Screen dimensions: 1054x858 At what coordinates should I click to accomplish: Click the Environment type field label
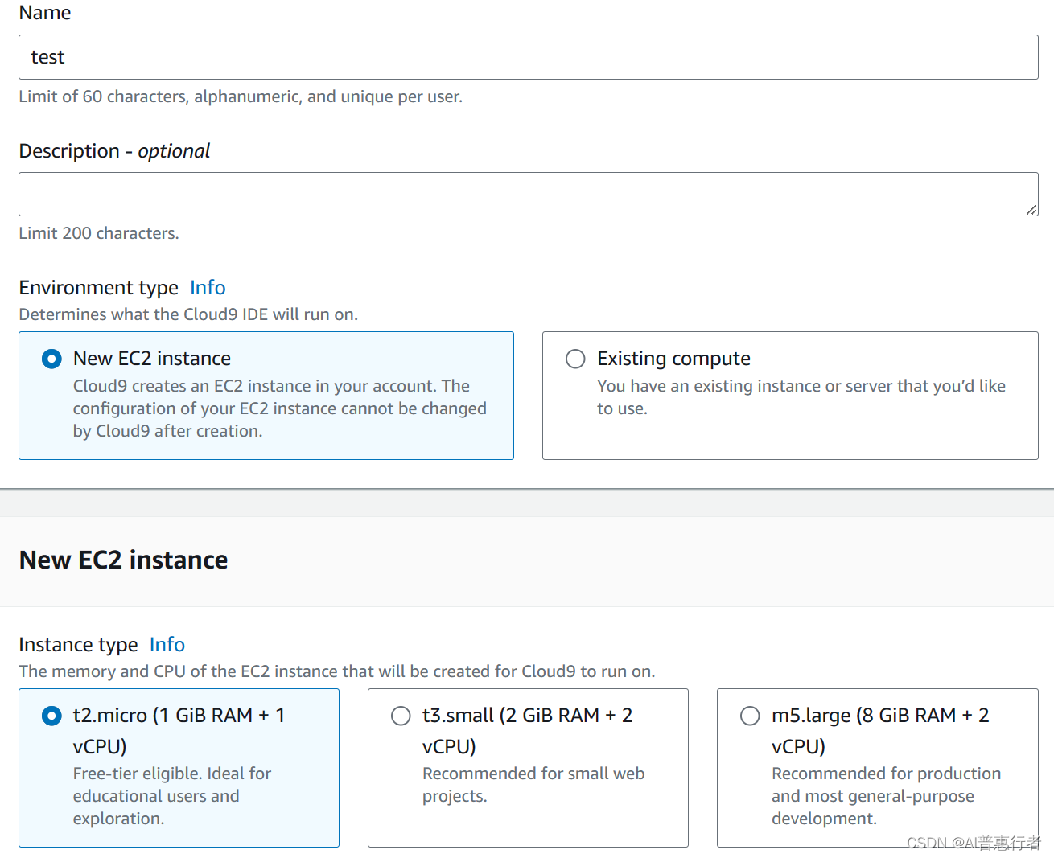pos(98,288)
